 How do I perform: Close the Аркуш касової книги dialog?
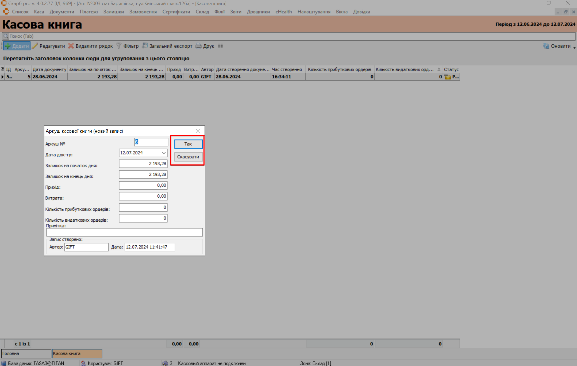click(198, 131)
